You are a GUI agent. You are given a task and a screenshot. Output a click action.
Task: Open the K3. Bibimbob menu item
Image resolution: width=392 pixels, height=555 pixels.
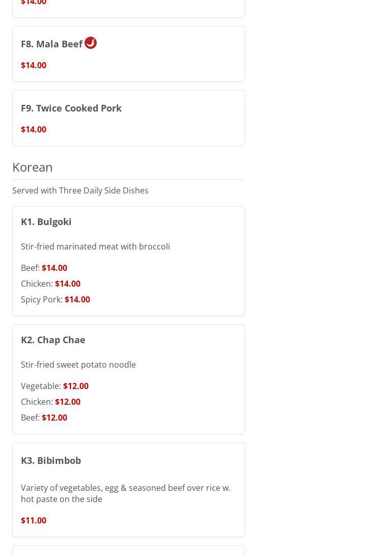click(51, 460)
